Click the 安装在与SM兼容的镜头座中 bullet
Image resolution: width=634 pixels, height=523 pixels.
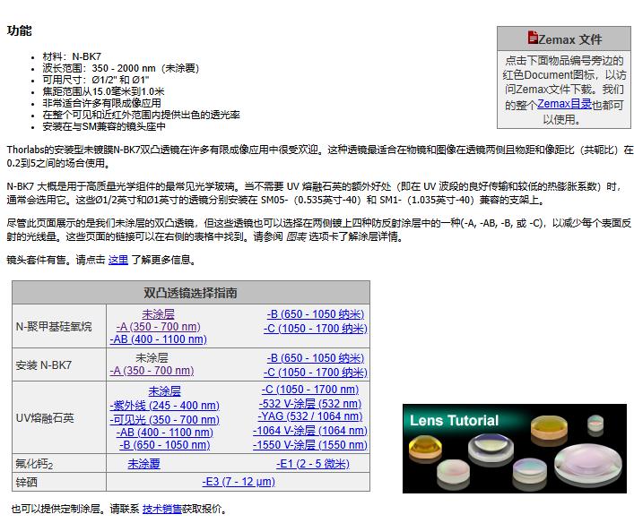104,127
